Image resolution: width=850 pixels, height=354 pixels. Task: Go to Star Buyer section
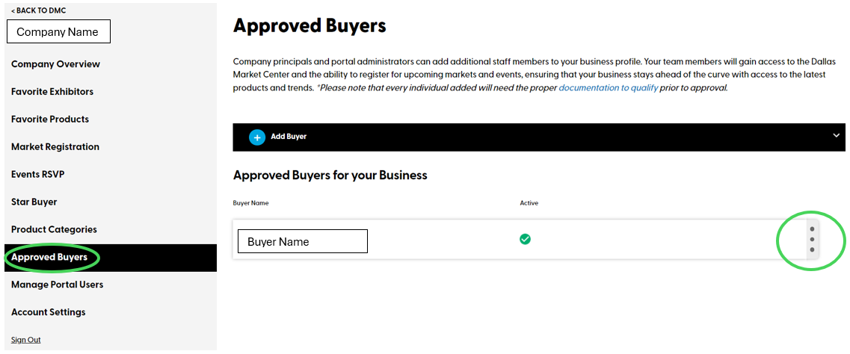[x=34, y=202]
